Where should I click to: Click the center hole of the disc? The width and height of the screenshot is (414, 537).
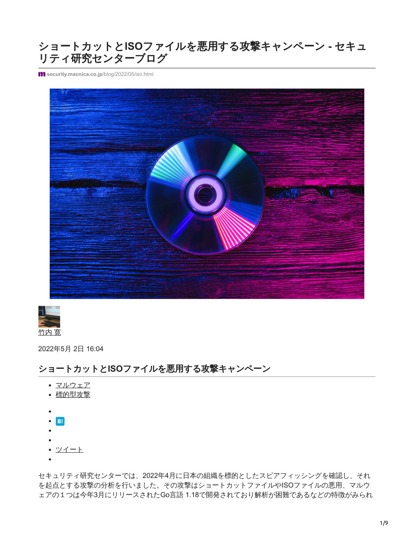pyautogui.click(x=204, y=195)
